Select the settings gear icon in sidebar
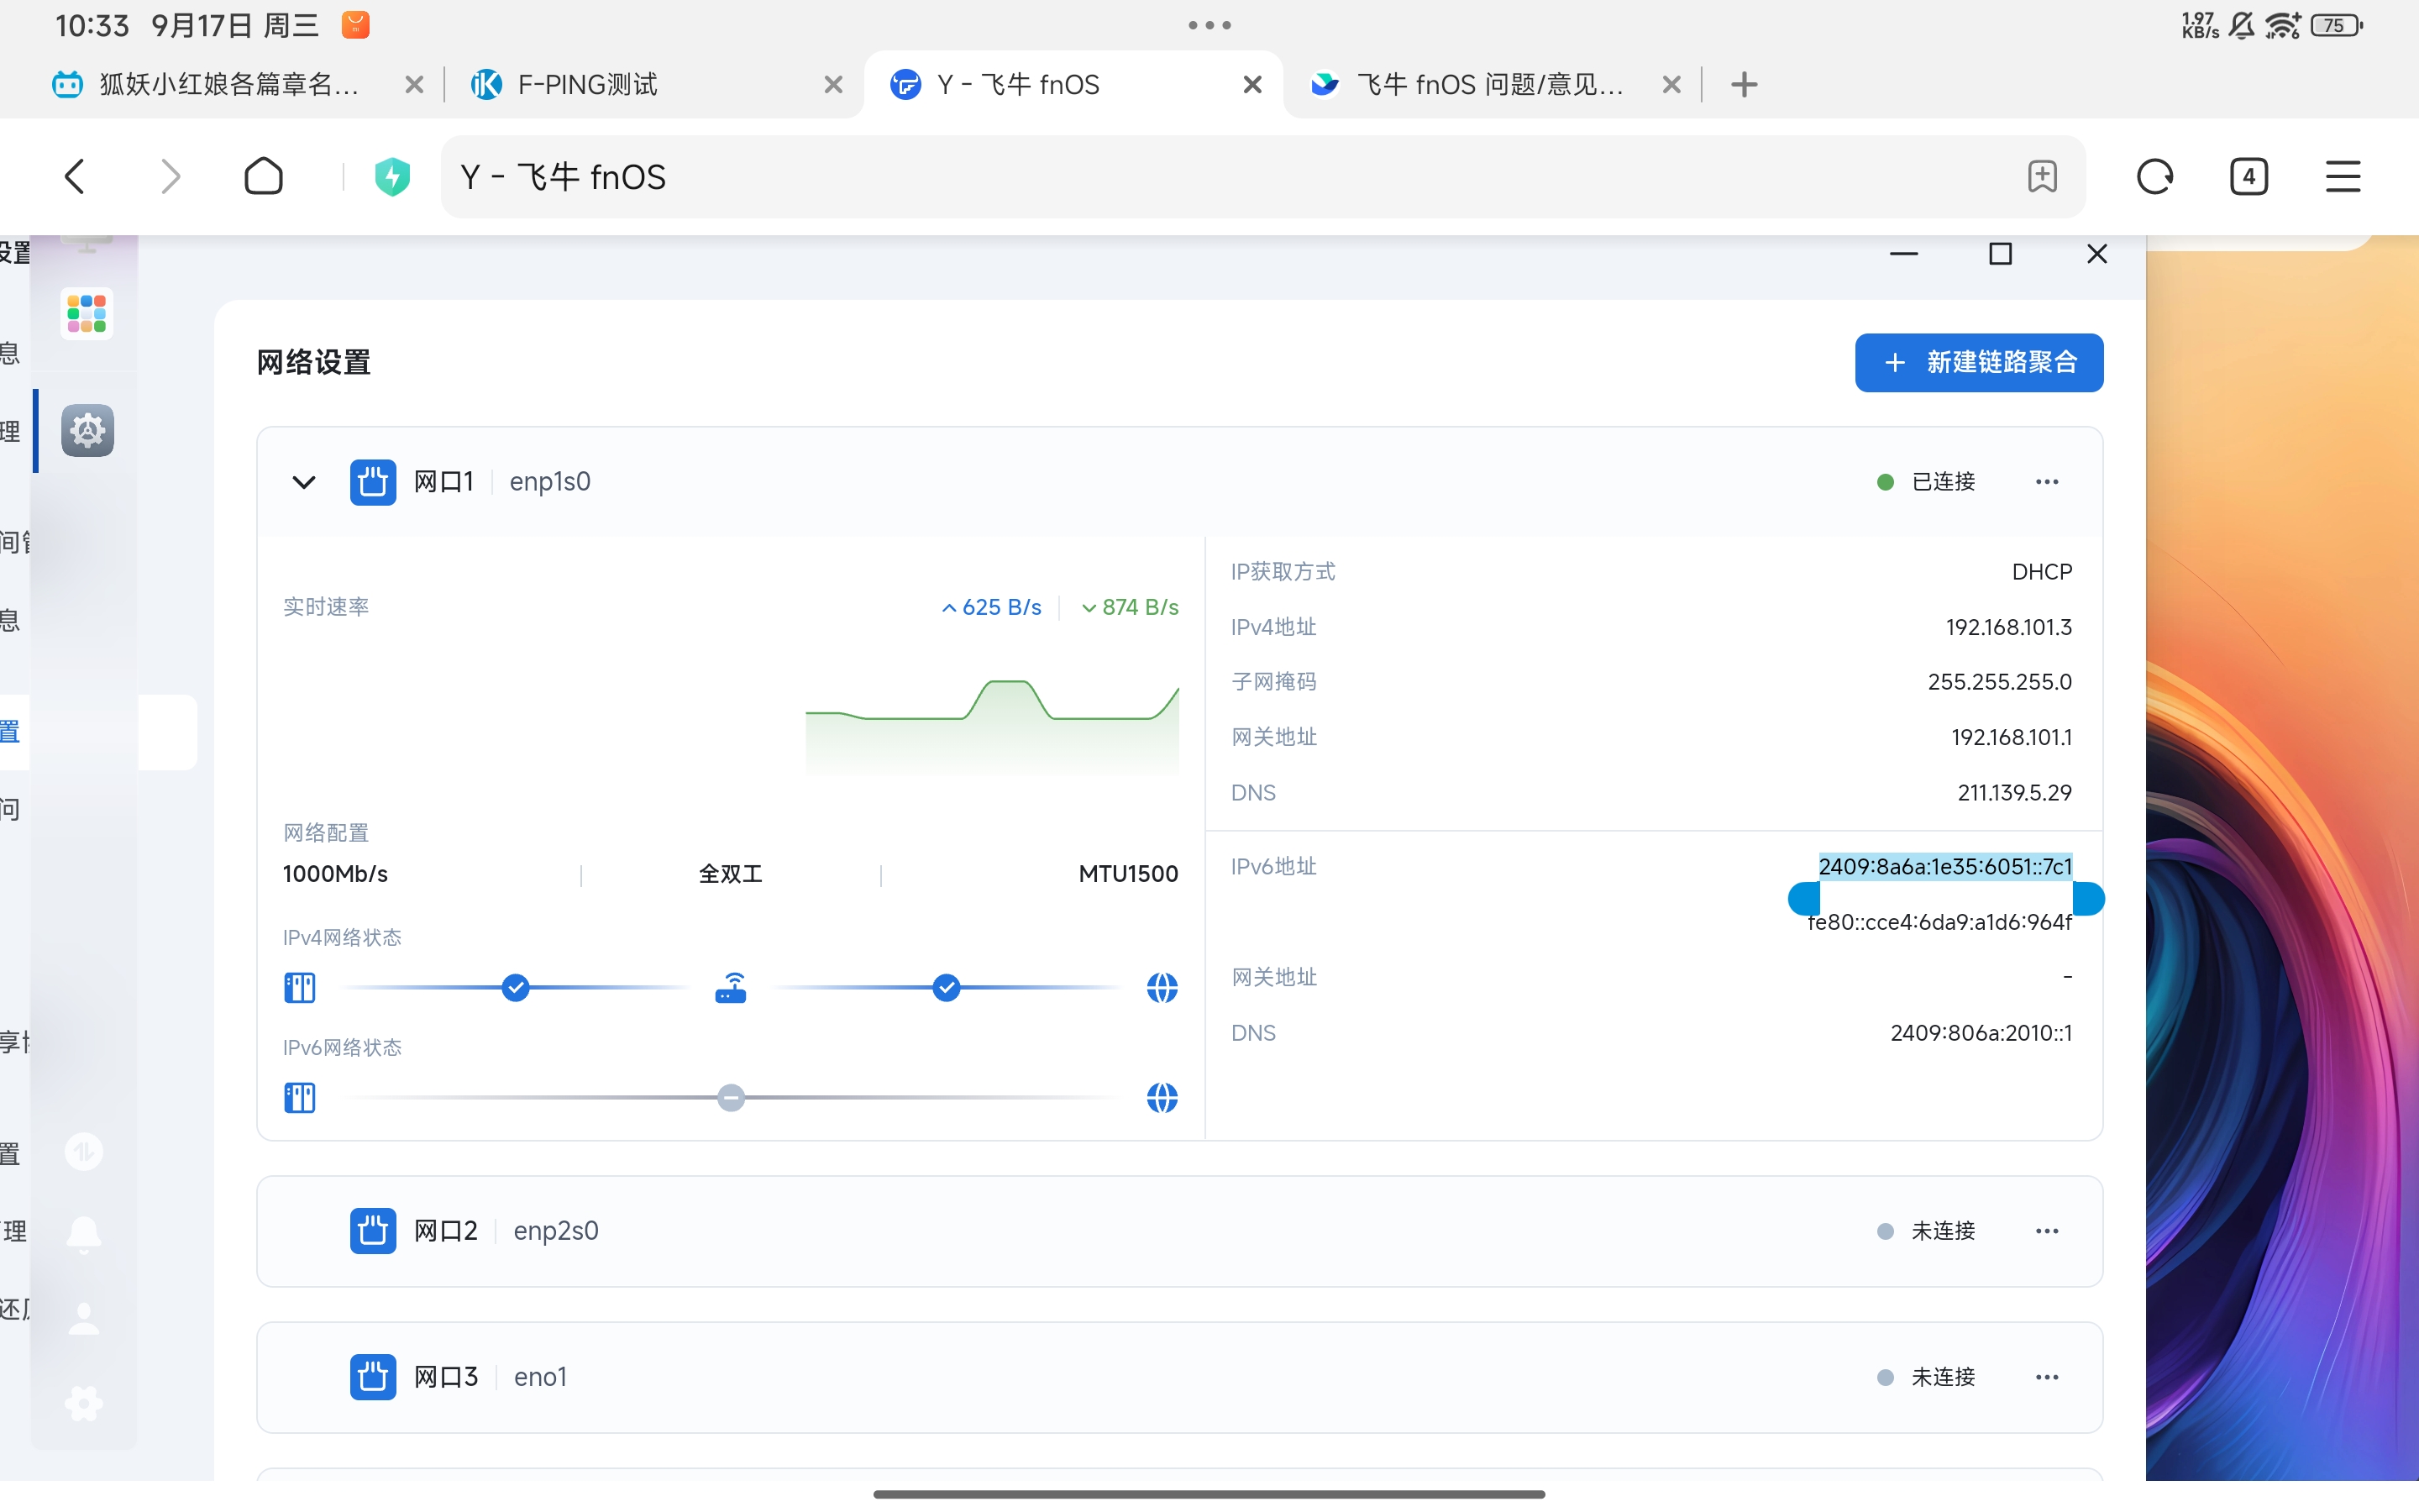This screenshot has height=1512, width=2419. [x=88, y=431]
